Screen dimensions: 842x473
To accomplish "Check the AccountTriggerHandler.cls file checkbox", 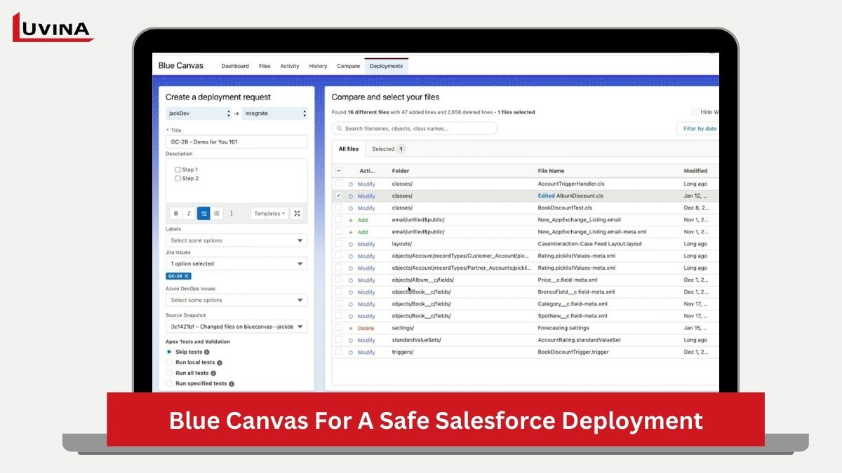I will point(339,184).
